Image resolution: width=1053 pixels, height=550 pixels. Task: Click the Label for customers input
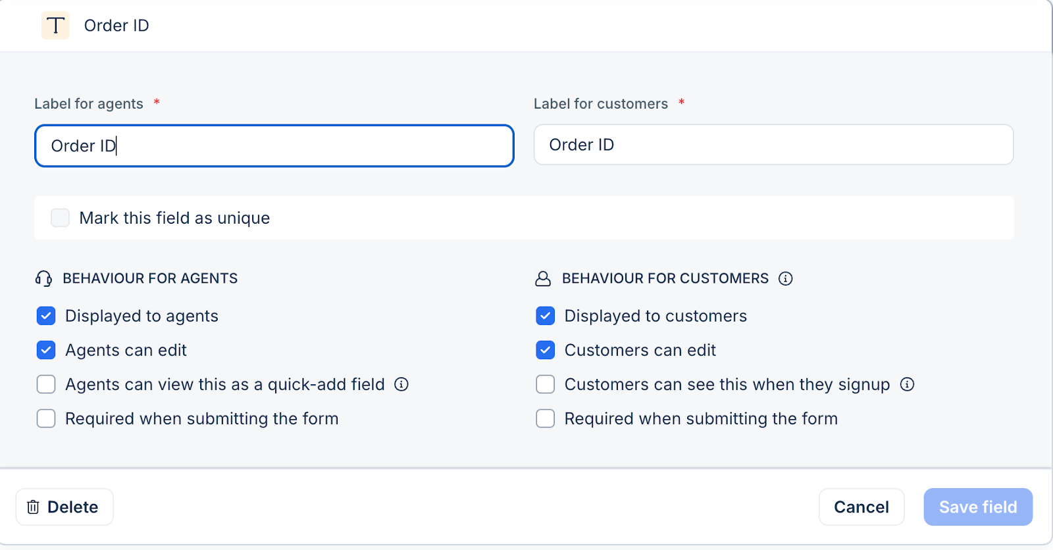pyautogui.click(x=773, y=145)
